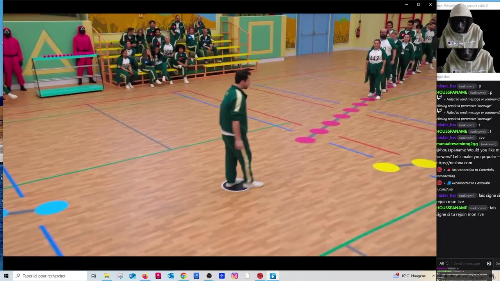The height and width of the screenshot is (281, 500).
Task: Open the blue R application taskbar icon
Action: pos(196,276)
